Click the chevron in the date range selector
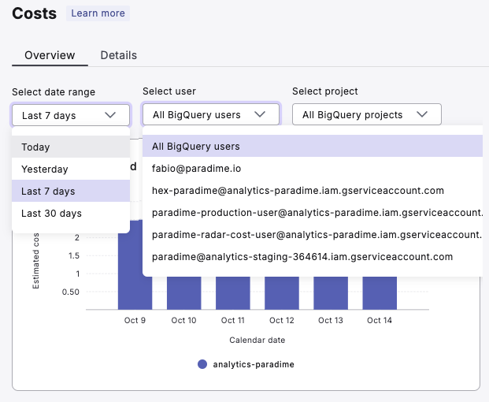 [110, 115]
